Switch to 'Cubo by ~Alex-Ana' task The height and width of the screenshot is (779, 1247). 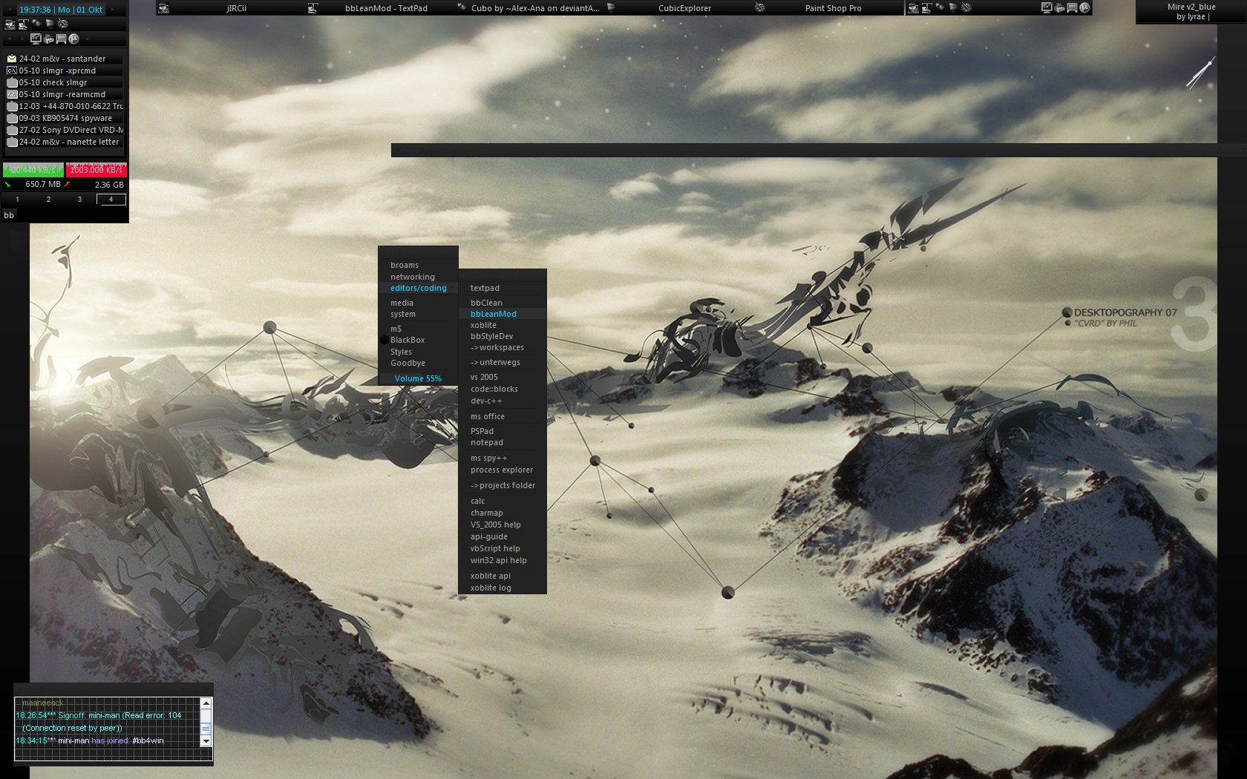528,8
